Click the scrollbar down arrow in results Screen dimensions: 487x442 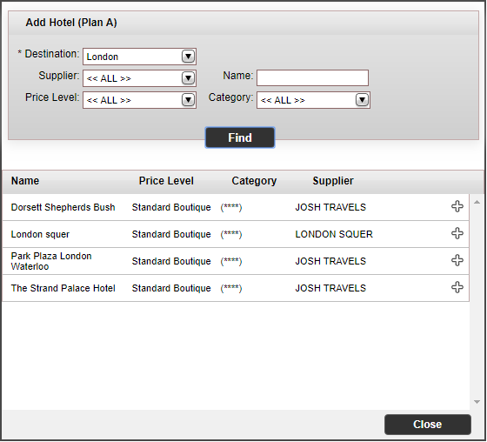tap(477, 402)
